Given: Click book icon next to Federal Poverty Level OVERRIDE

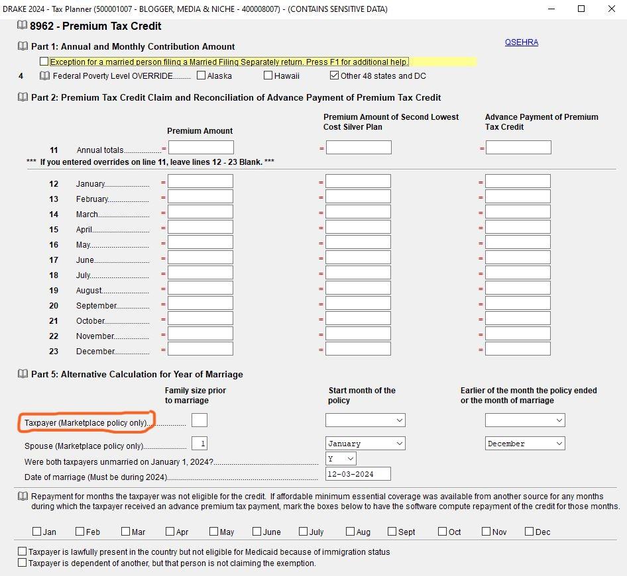Looking at the screenshot, I should tap(45, 75).
